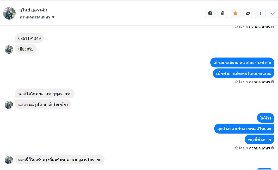Select the ได้จ้าา reply bubble

pyautogui.click(x=265, y=118)
